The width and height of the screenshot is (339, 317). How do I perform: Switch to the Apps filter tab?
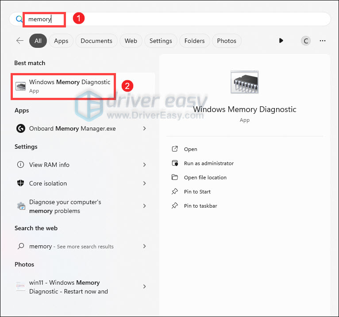tap(61, 41)
